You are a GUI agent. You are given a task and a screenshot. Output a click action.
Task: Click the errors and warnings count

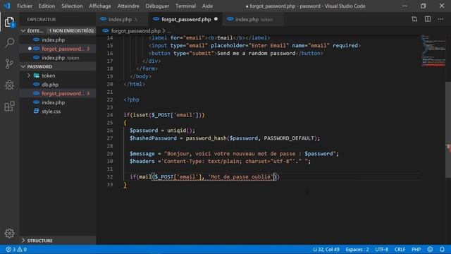pos(16,249)
